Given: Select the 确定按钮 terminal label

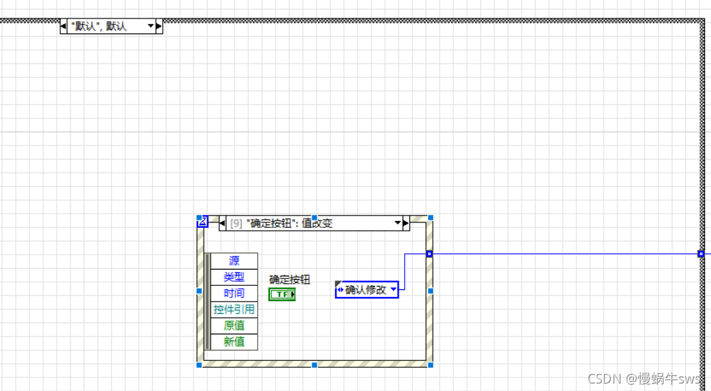Looking at the screenshot, I should 289,279.
